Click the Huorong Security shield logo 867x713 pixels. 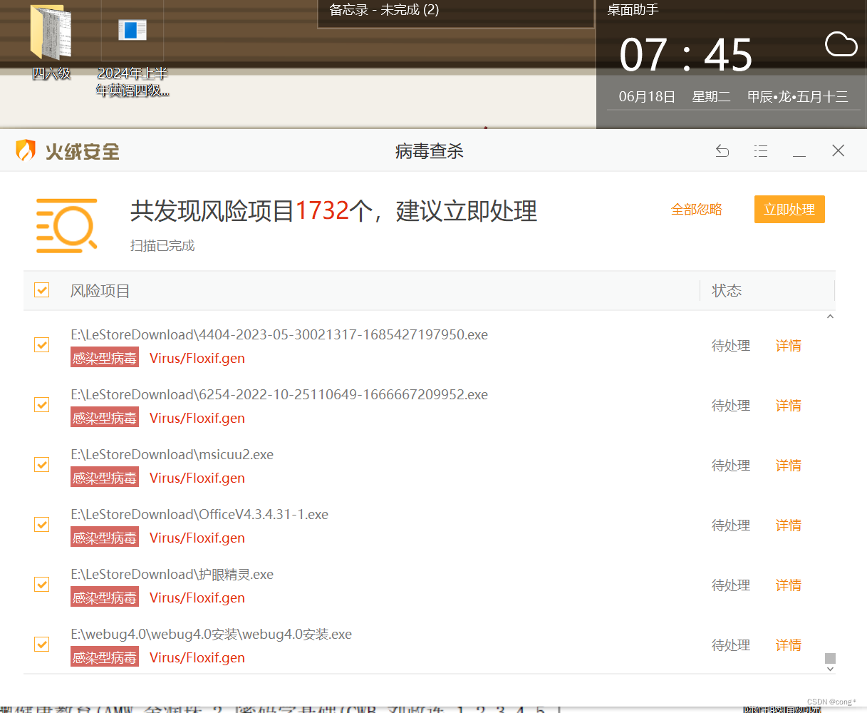coord(26,150)
